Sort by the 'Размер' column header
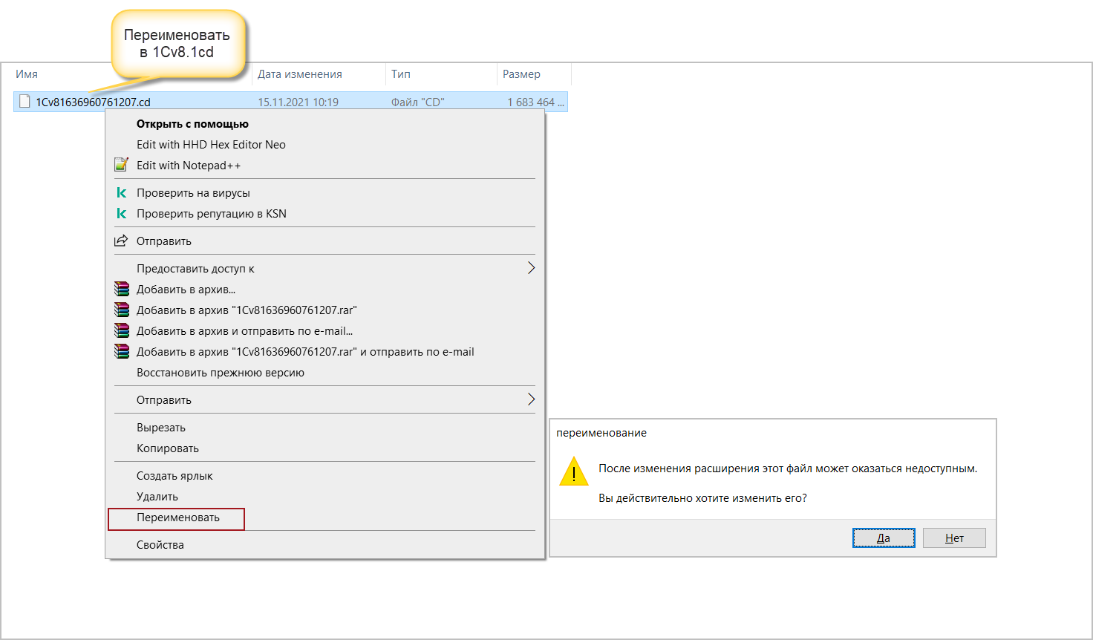The width and height of the screenshot is (1093, 640). 521,74
